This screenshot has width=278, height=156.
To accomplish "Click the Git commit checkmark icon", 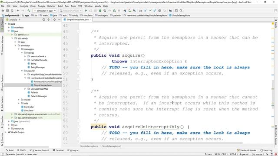I will (150, 10).
